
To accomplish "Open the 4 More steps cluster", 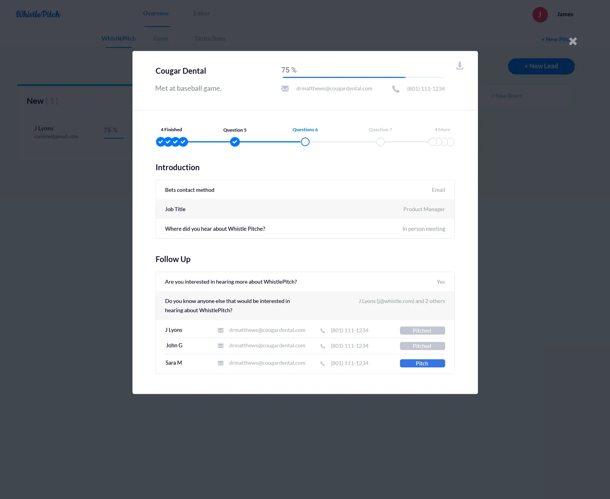I will pos(441,142).
